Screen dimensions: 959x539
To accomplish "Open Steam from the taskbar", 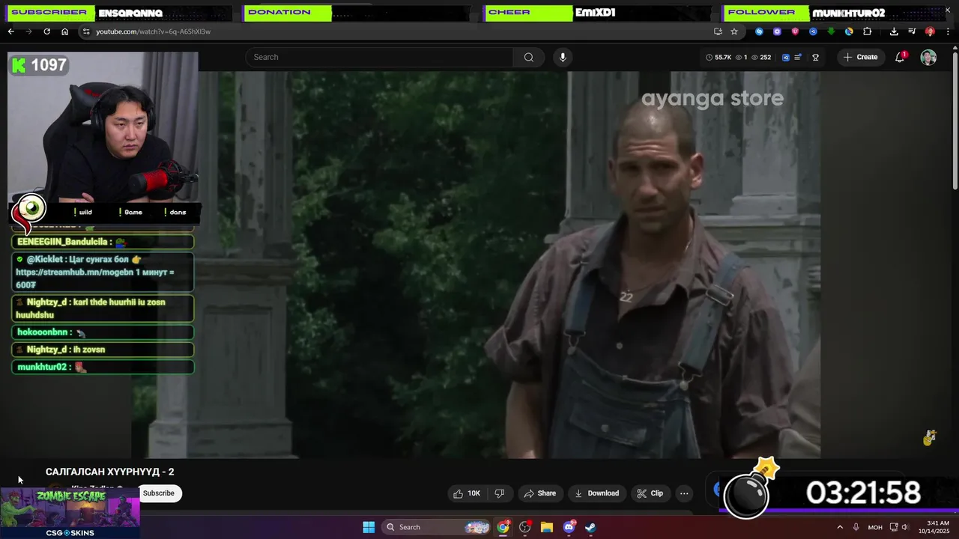I will pos(590,527).
